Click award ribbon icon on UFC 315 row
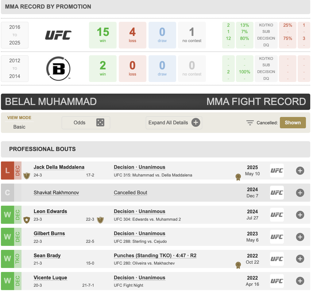Image resolution: width=313 pixels, height=291 pixels. (x=238, y=177)
